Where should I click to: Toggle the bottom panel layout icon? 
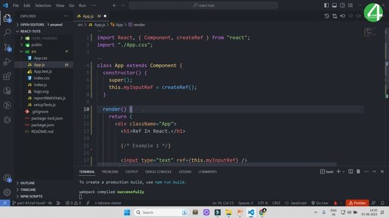334,5
